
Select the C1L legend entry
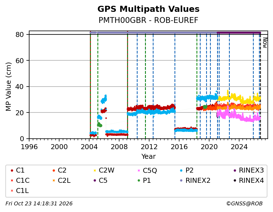click(x=20, y=191)
